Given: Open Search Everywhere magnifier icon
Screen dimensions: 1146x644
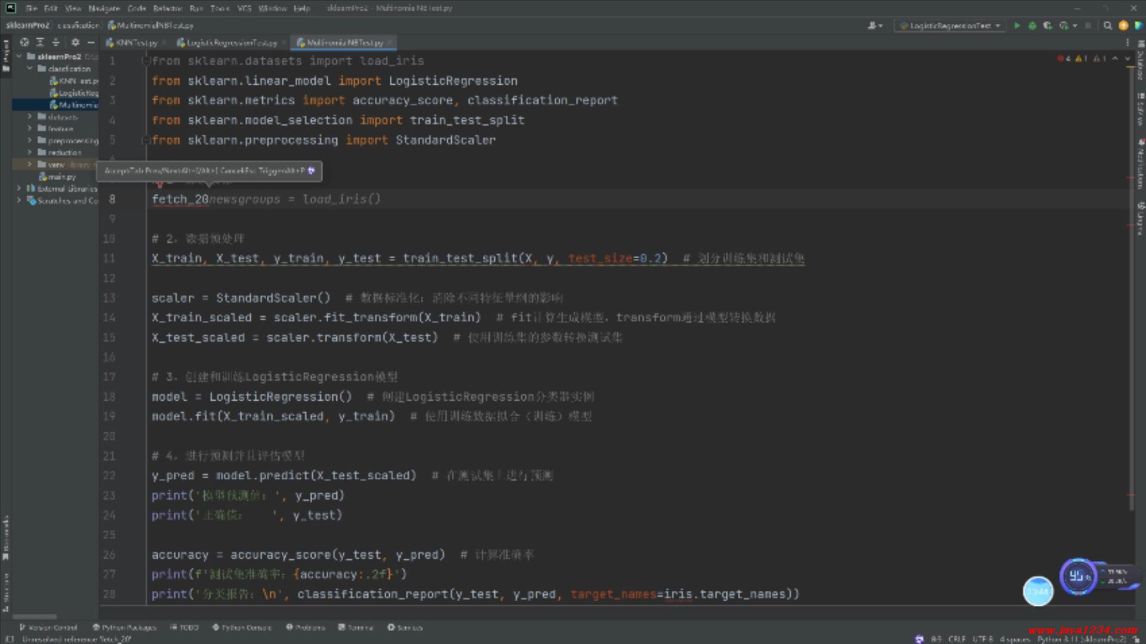Looking at the screenshot, I should [1108, 26].
